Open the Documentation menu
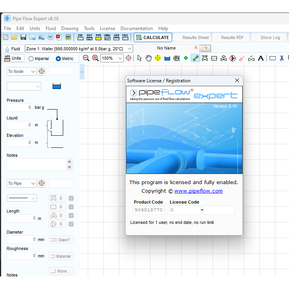The width and height of the screenshot is (289, 289). [137, 28]
